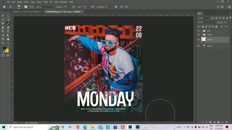Click the foreground dark green color swatch
This screenshot has height=130, width=232.
coord(4,48)
